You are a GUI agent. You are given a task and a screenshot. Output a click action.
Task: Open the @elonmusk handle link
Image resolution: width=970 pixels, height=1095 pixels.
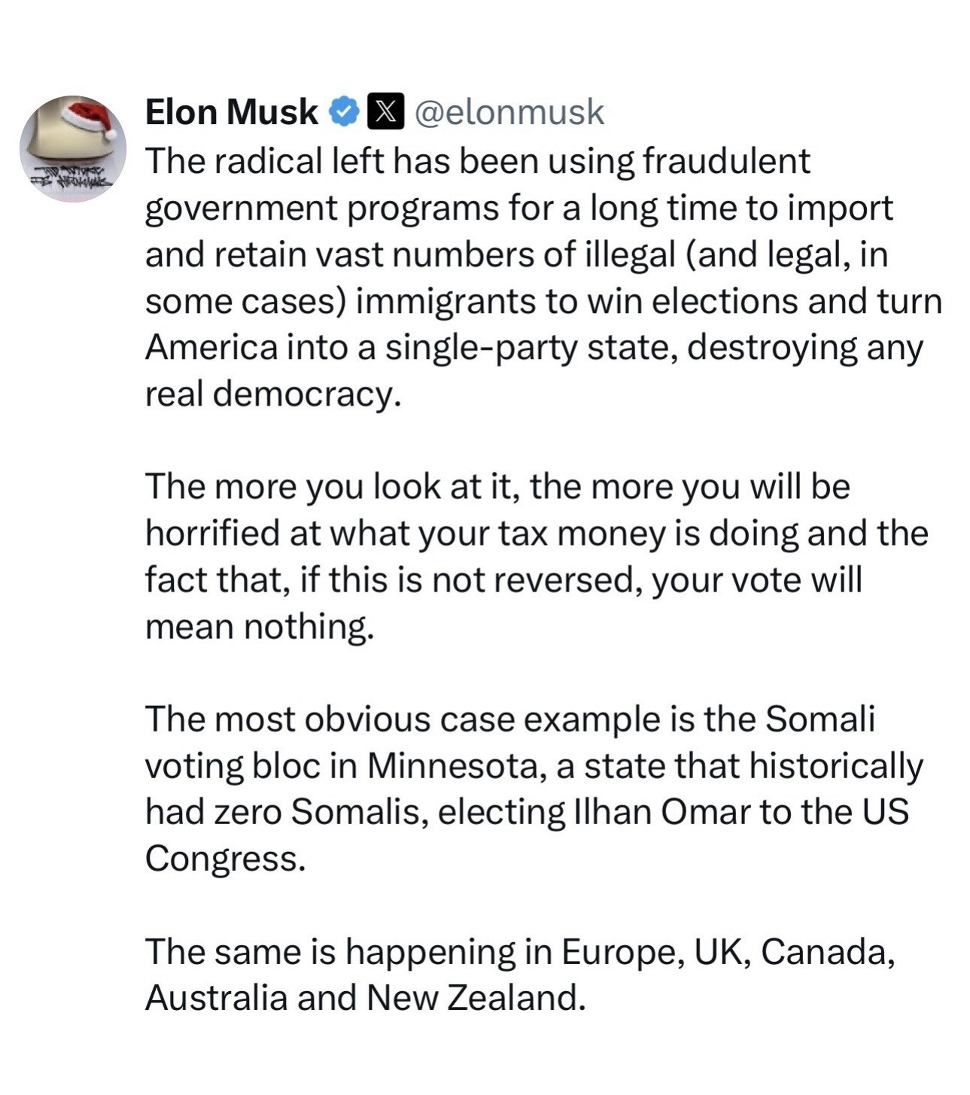509,112
